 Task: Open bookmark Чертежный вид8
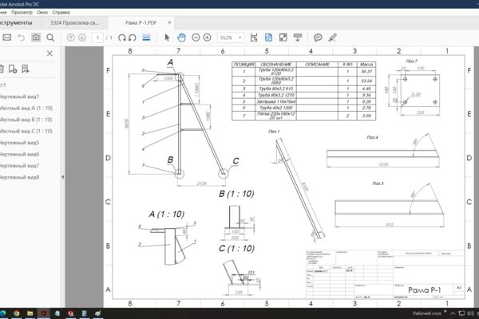[19, 177]
